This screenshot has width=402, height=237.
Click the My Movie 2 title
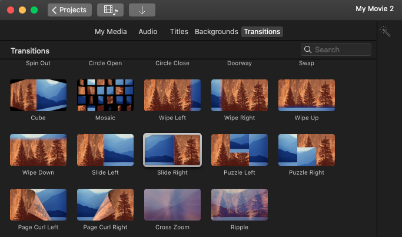pyautogui.click(x=374, y=9)
